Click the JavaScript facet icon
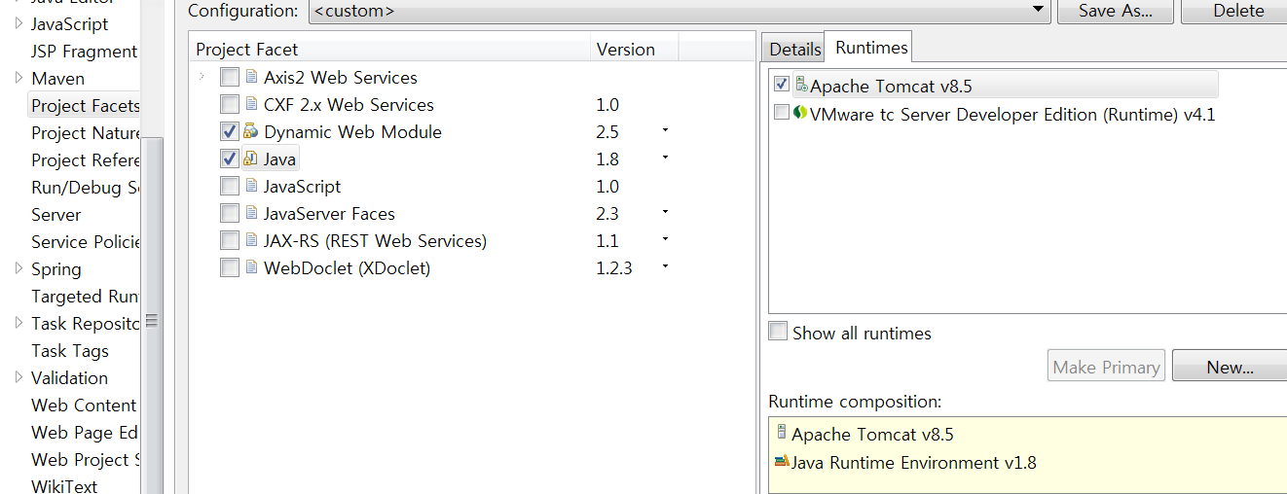1287x494 pixels. coord(251,186)
